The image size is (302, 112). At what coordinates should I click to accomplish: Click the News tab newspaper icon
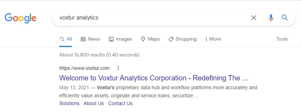coord(83,39)
